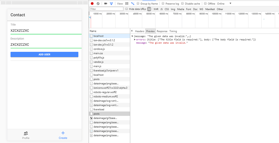
Task: Select the vendor.js request
Action: [110, 62]
